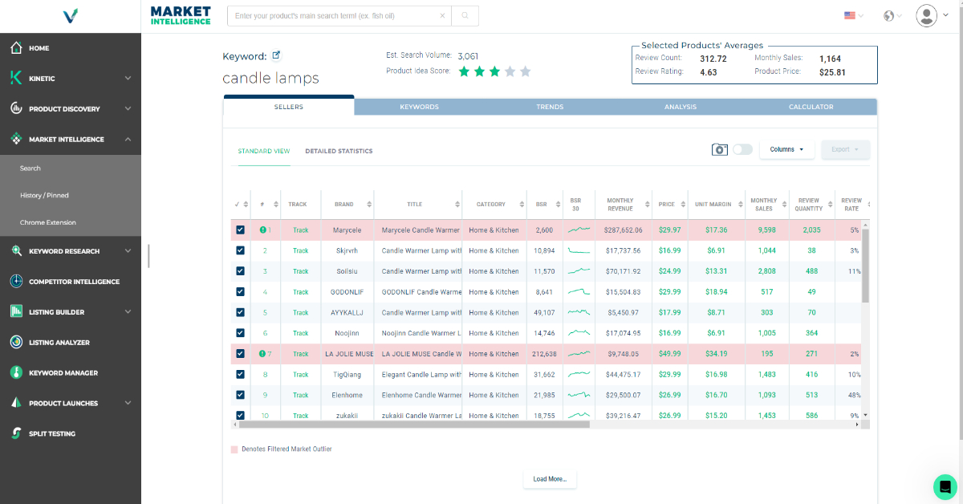Select the Detailed Statistics view
Viewport: 963px width, 504px height.
click(x=339, y=151)
